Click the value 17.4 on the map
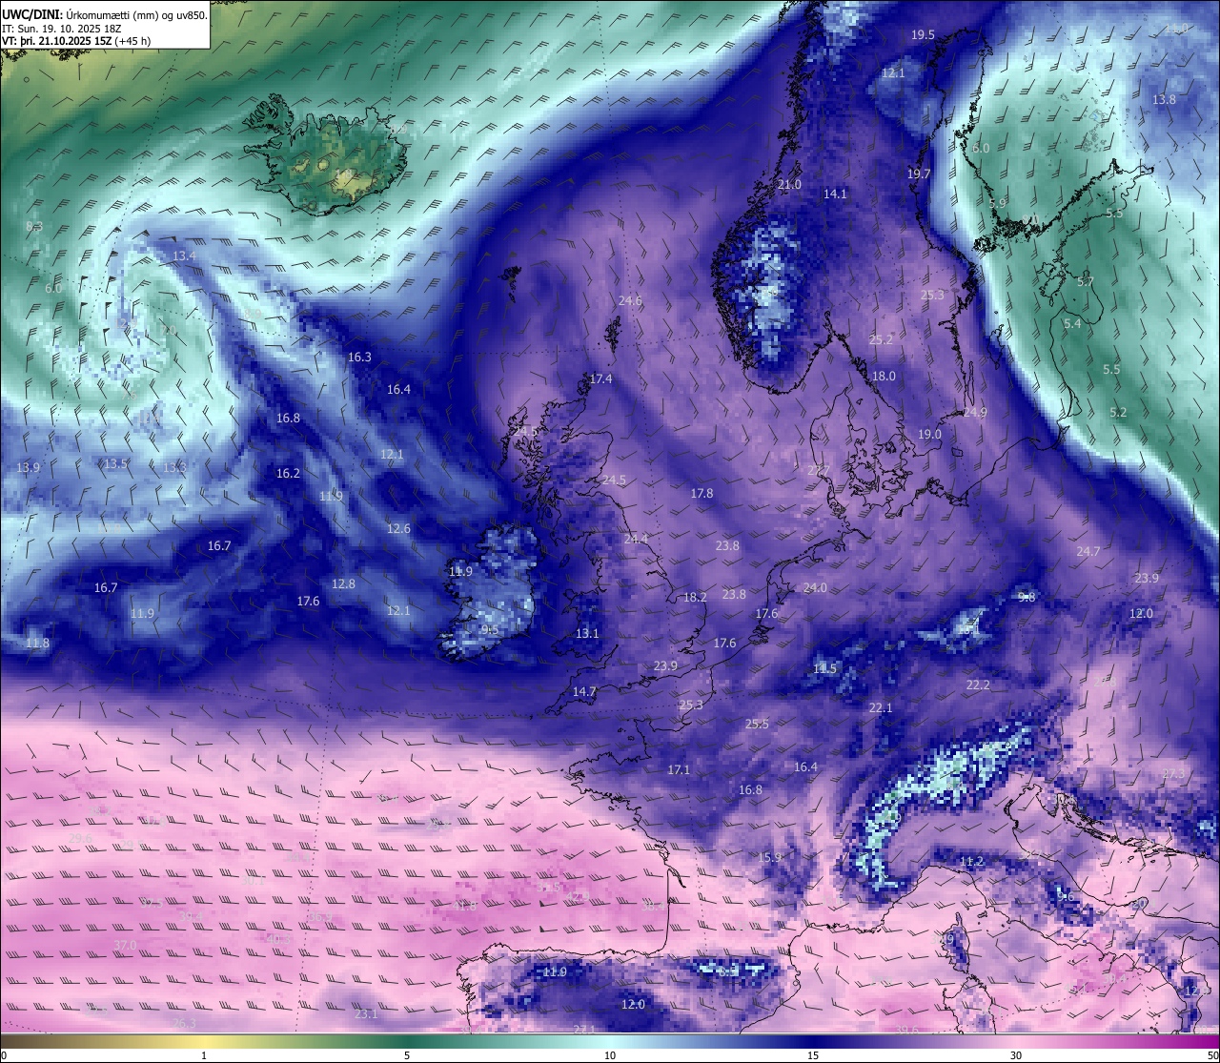This screenshot has height=1063, width=1220. tap(600, 378)
